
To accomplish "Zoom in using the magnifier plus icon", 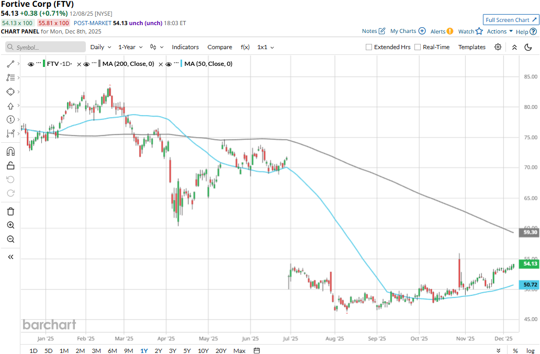I will pos(10,225).
